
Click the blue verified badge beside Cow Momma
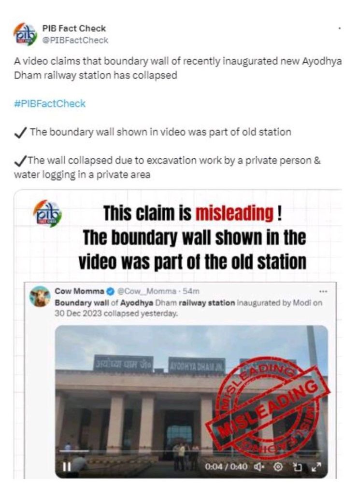111,291
